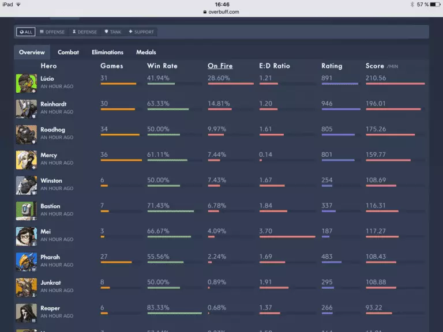Select Reinhardt rating value 946
Screen dimensions: 443x332
(x=327, y=103)
